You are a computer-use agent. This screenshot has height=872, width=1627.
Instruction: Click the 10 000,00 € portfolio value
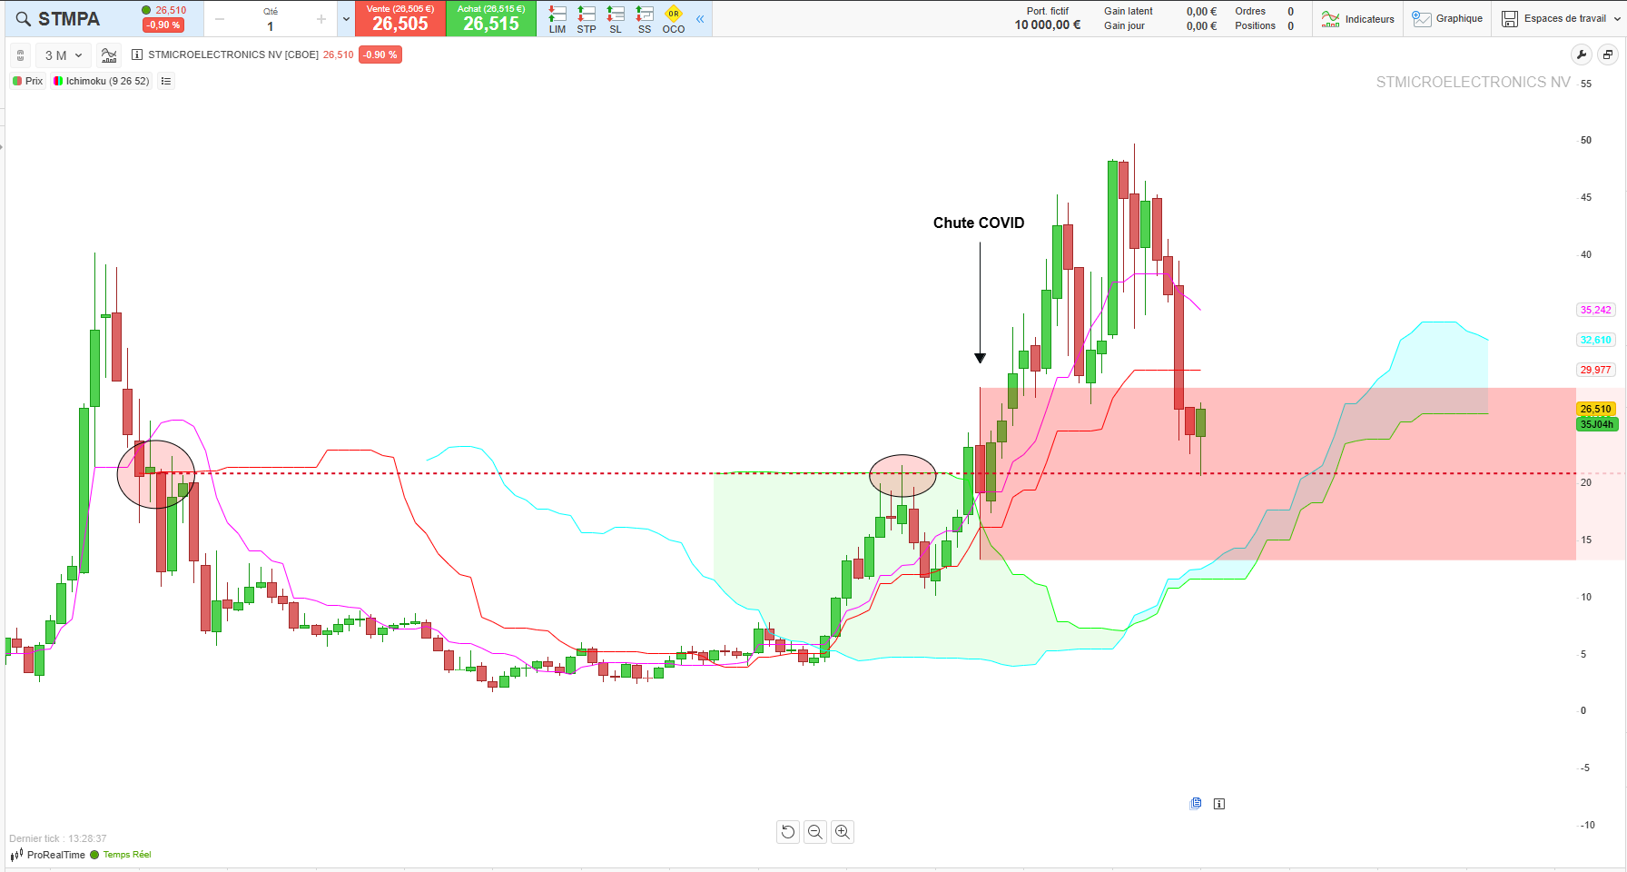(x=1048, y=25)
